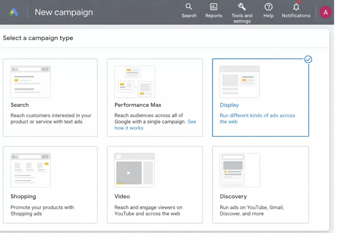
Task: Click the Help question mark icon
Action: (x=268, y=7)
